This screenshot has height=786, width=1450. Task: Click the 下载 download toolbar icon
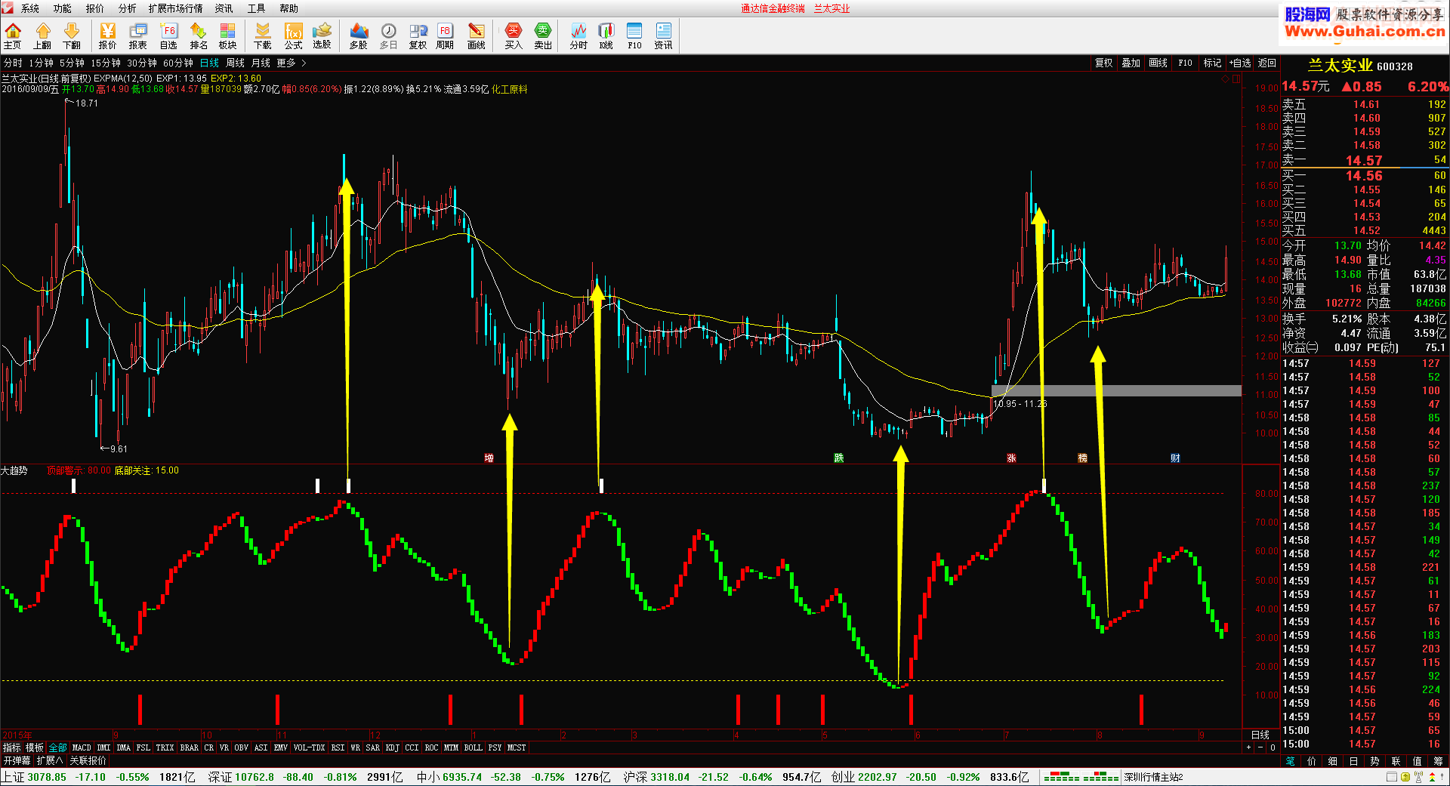tap(263, 35)
